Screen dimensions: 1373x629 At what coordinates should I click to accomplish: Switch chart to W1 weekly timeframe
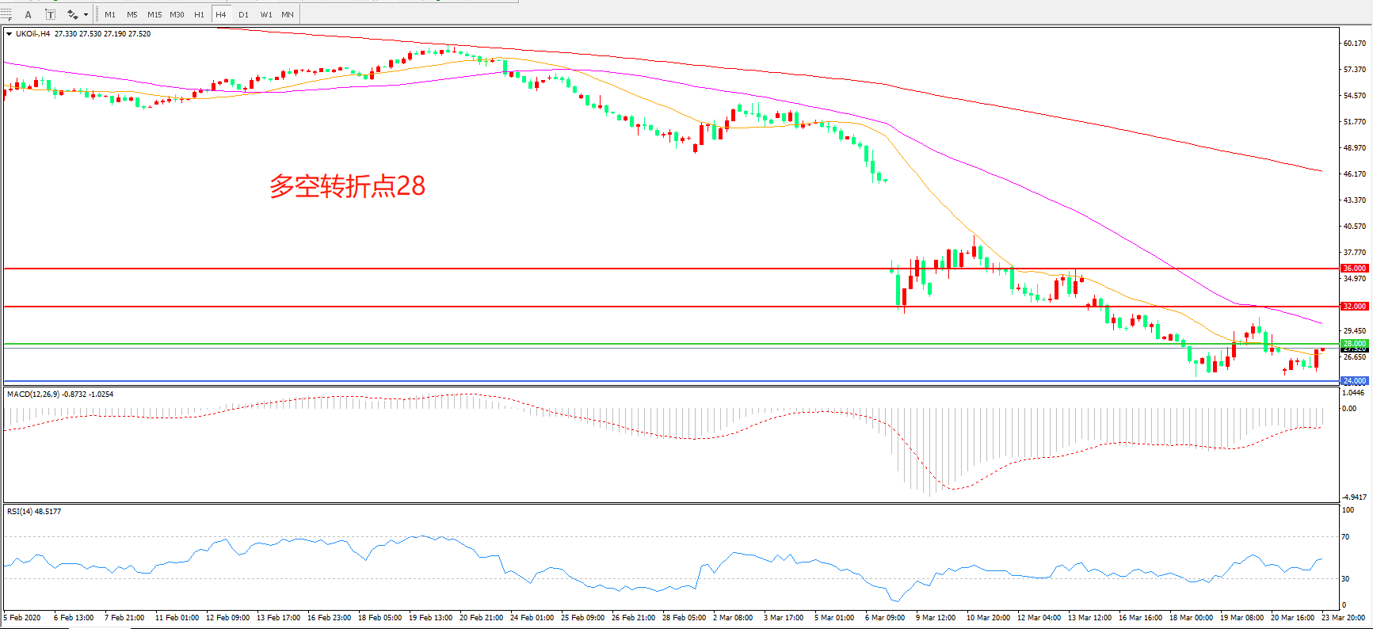pos(266,14)
